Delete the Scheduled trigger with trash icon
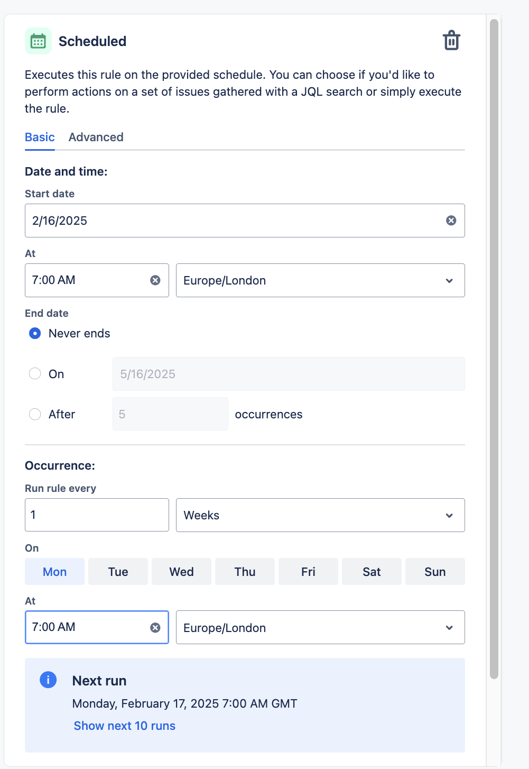The width and height of the screenshot is (529, 769). coord(451,41)
